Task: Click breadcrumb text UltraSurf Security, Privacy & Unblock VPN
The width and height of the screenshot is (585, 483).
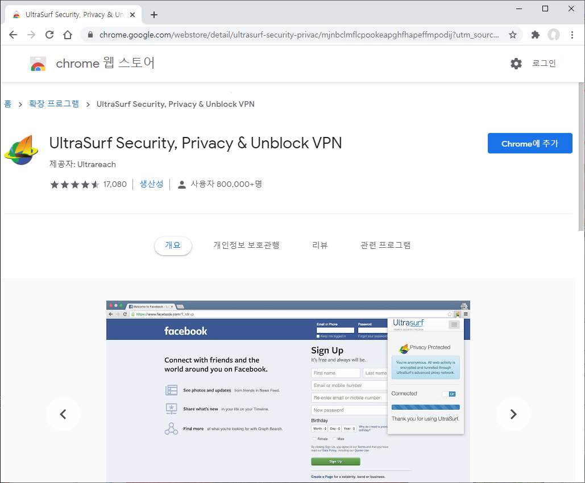Action: (175, 104)
